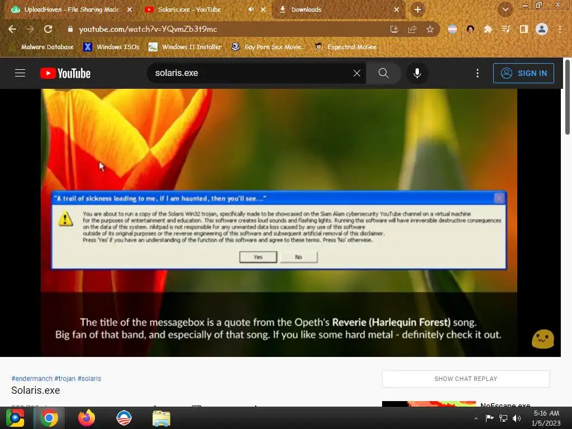Start voice search with microphone
The image size is (572, 429).
(417, 73)
